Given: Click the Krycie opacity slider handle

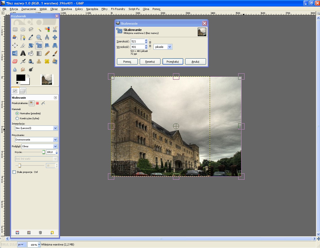Looking at the screenshot, I should tap(44, 152).
